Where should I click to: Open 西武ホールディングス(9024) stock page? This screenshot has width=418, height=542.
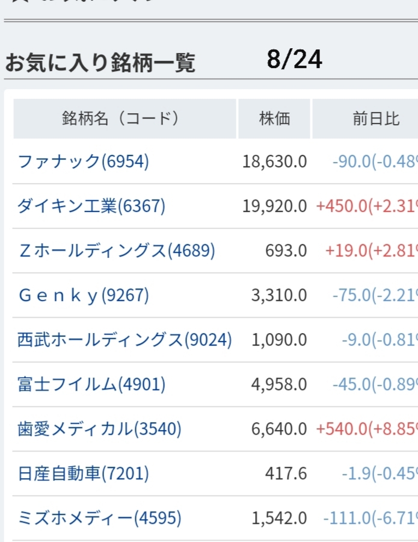pos(124,340)
